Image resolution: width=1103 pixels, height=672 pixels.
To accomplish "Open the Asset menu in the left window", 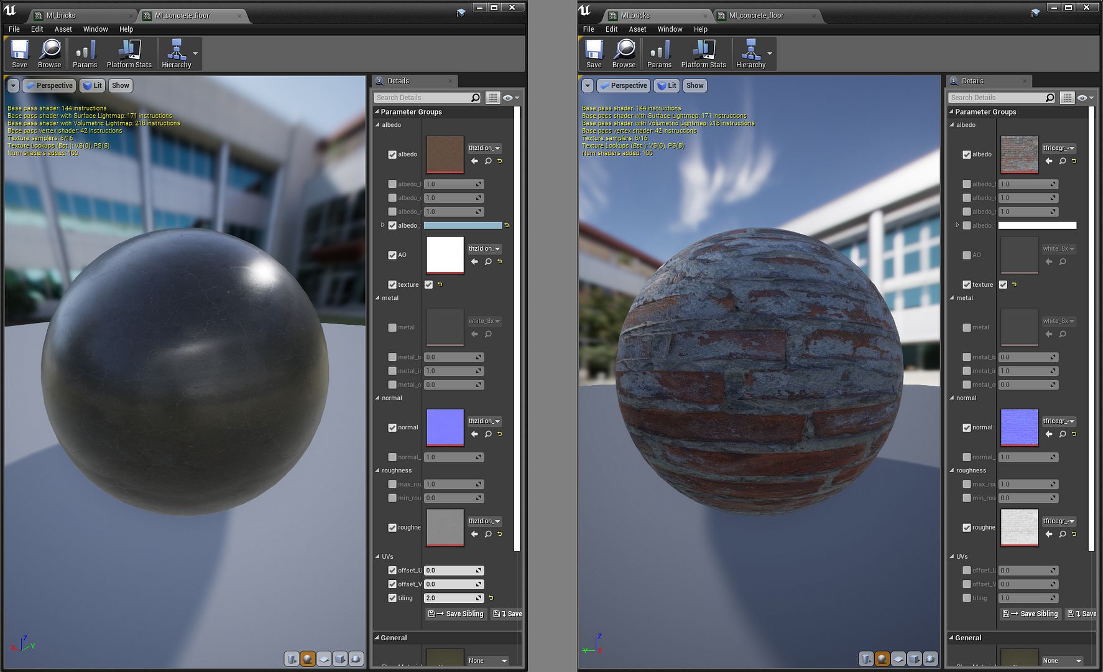I will pyautogui.click(x=63, y=29).
